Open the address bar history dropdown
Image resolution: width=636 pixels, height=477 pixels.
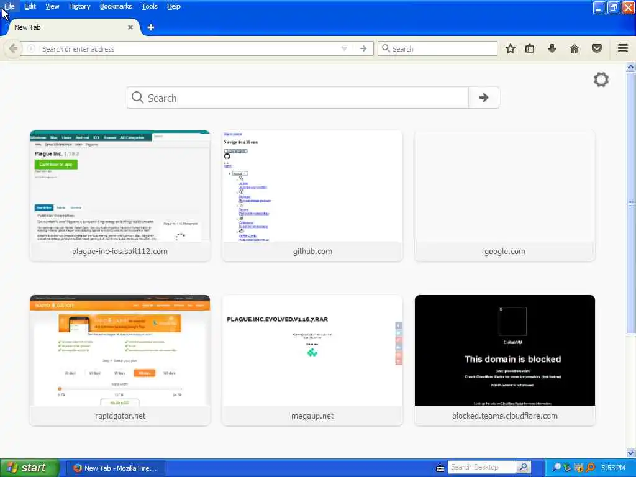(344, 48)
